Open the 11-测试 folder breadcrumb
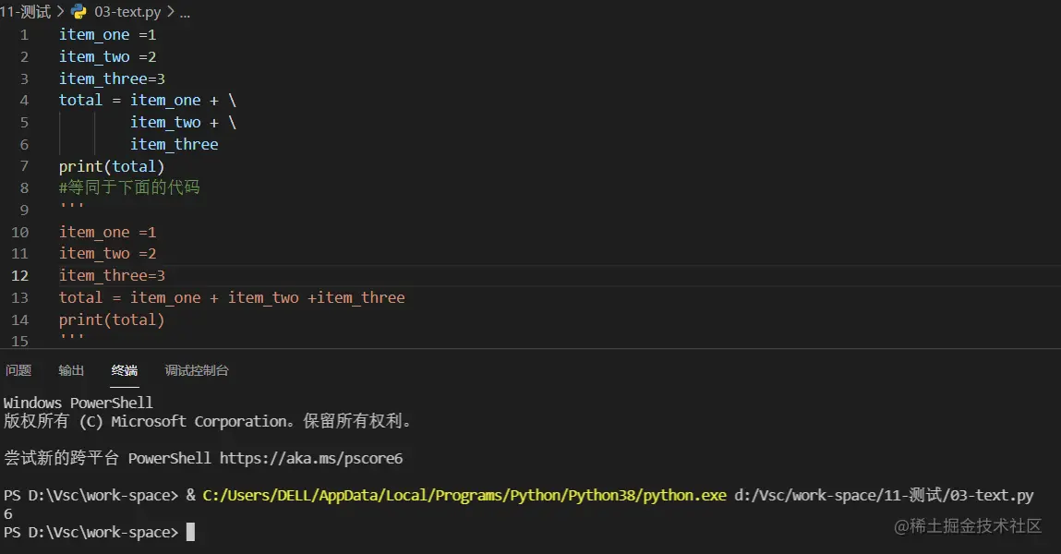Image resolution: width=1061 pixels, height=554 pixels. (26, 12)
